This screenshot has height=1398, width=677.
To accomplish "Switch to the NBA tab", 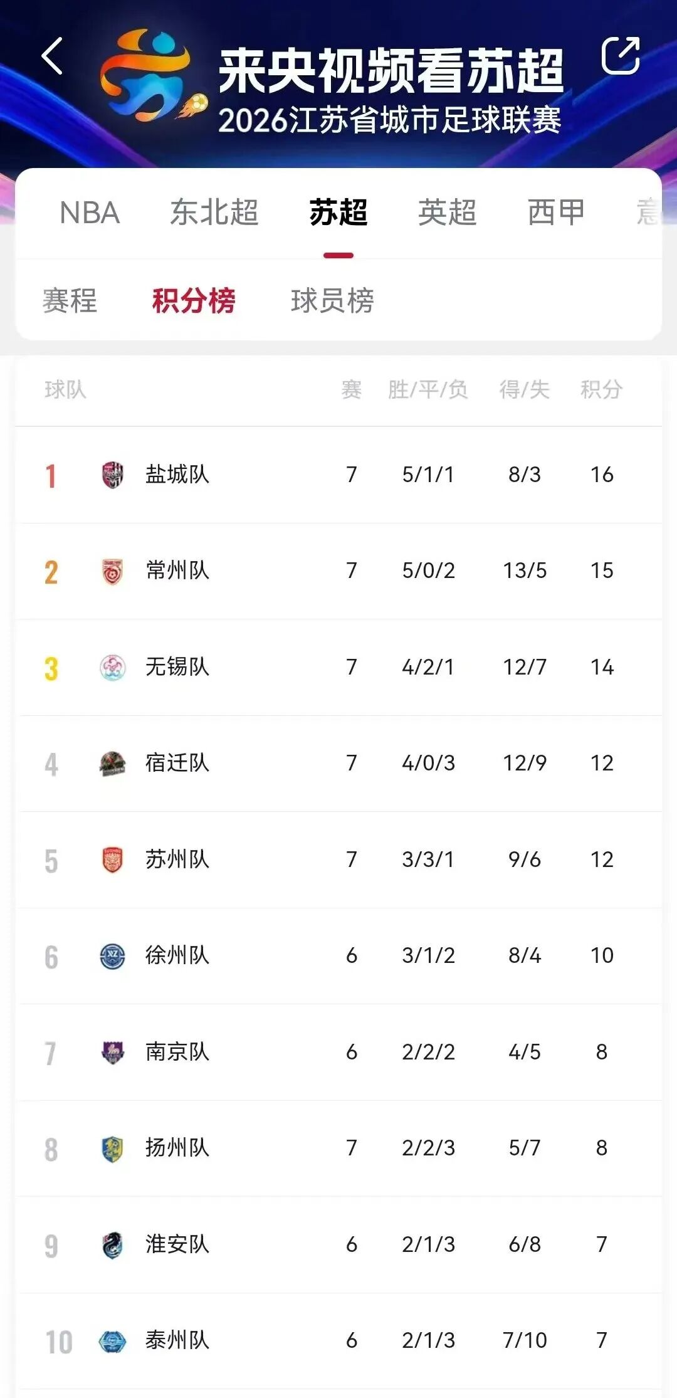I will [x=90, y=213].
